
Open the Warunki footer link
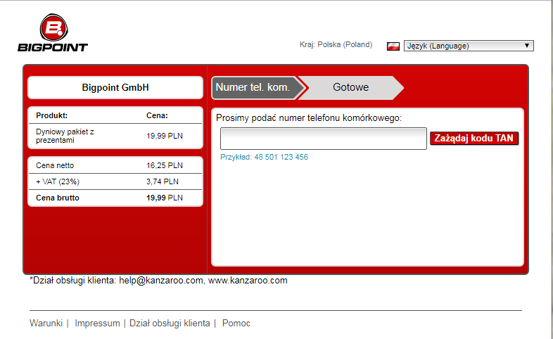[x=46, y=323]
